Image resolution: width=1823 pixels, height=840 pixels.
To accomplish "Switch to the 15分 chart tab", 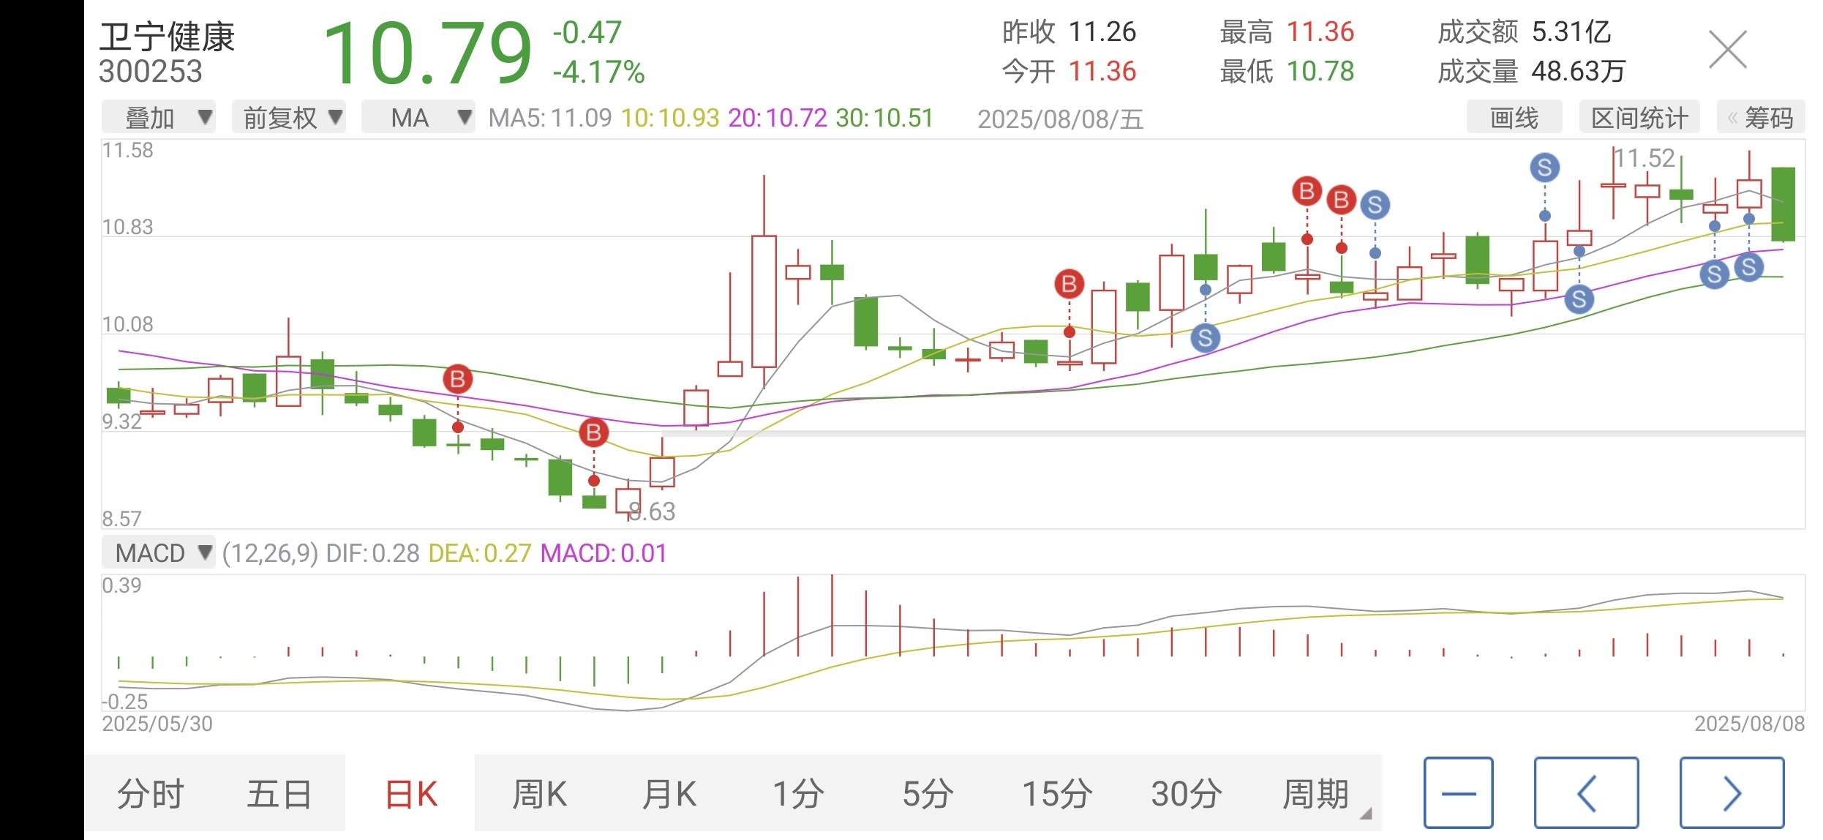I will click(1057, 794).
